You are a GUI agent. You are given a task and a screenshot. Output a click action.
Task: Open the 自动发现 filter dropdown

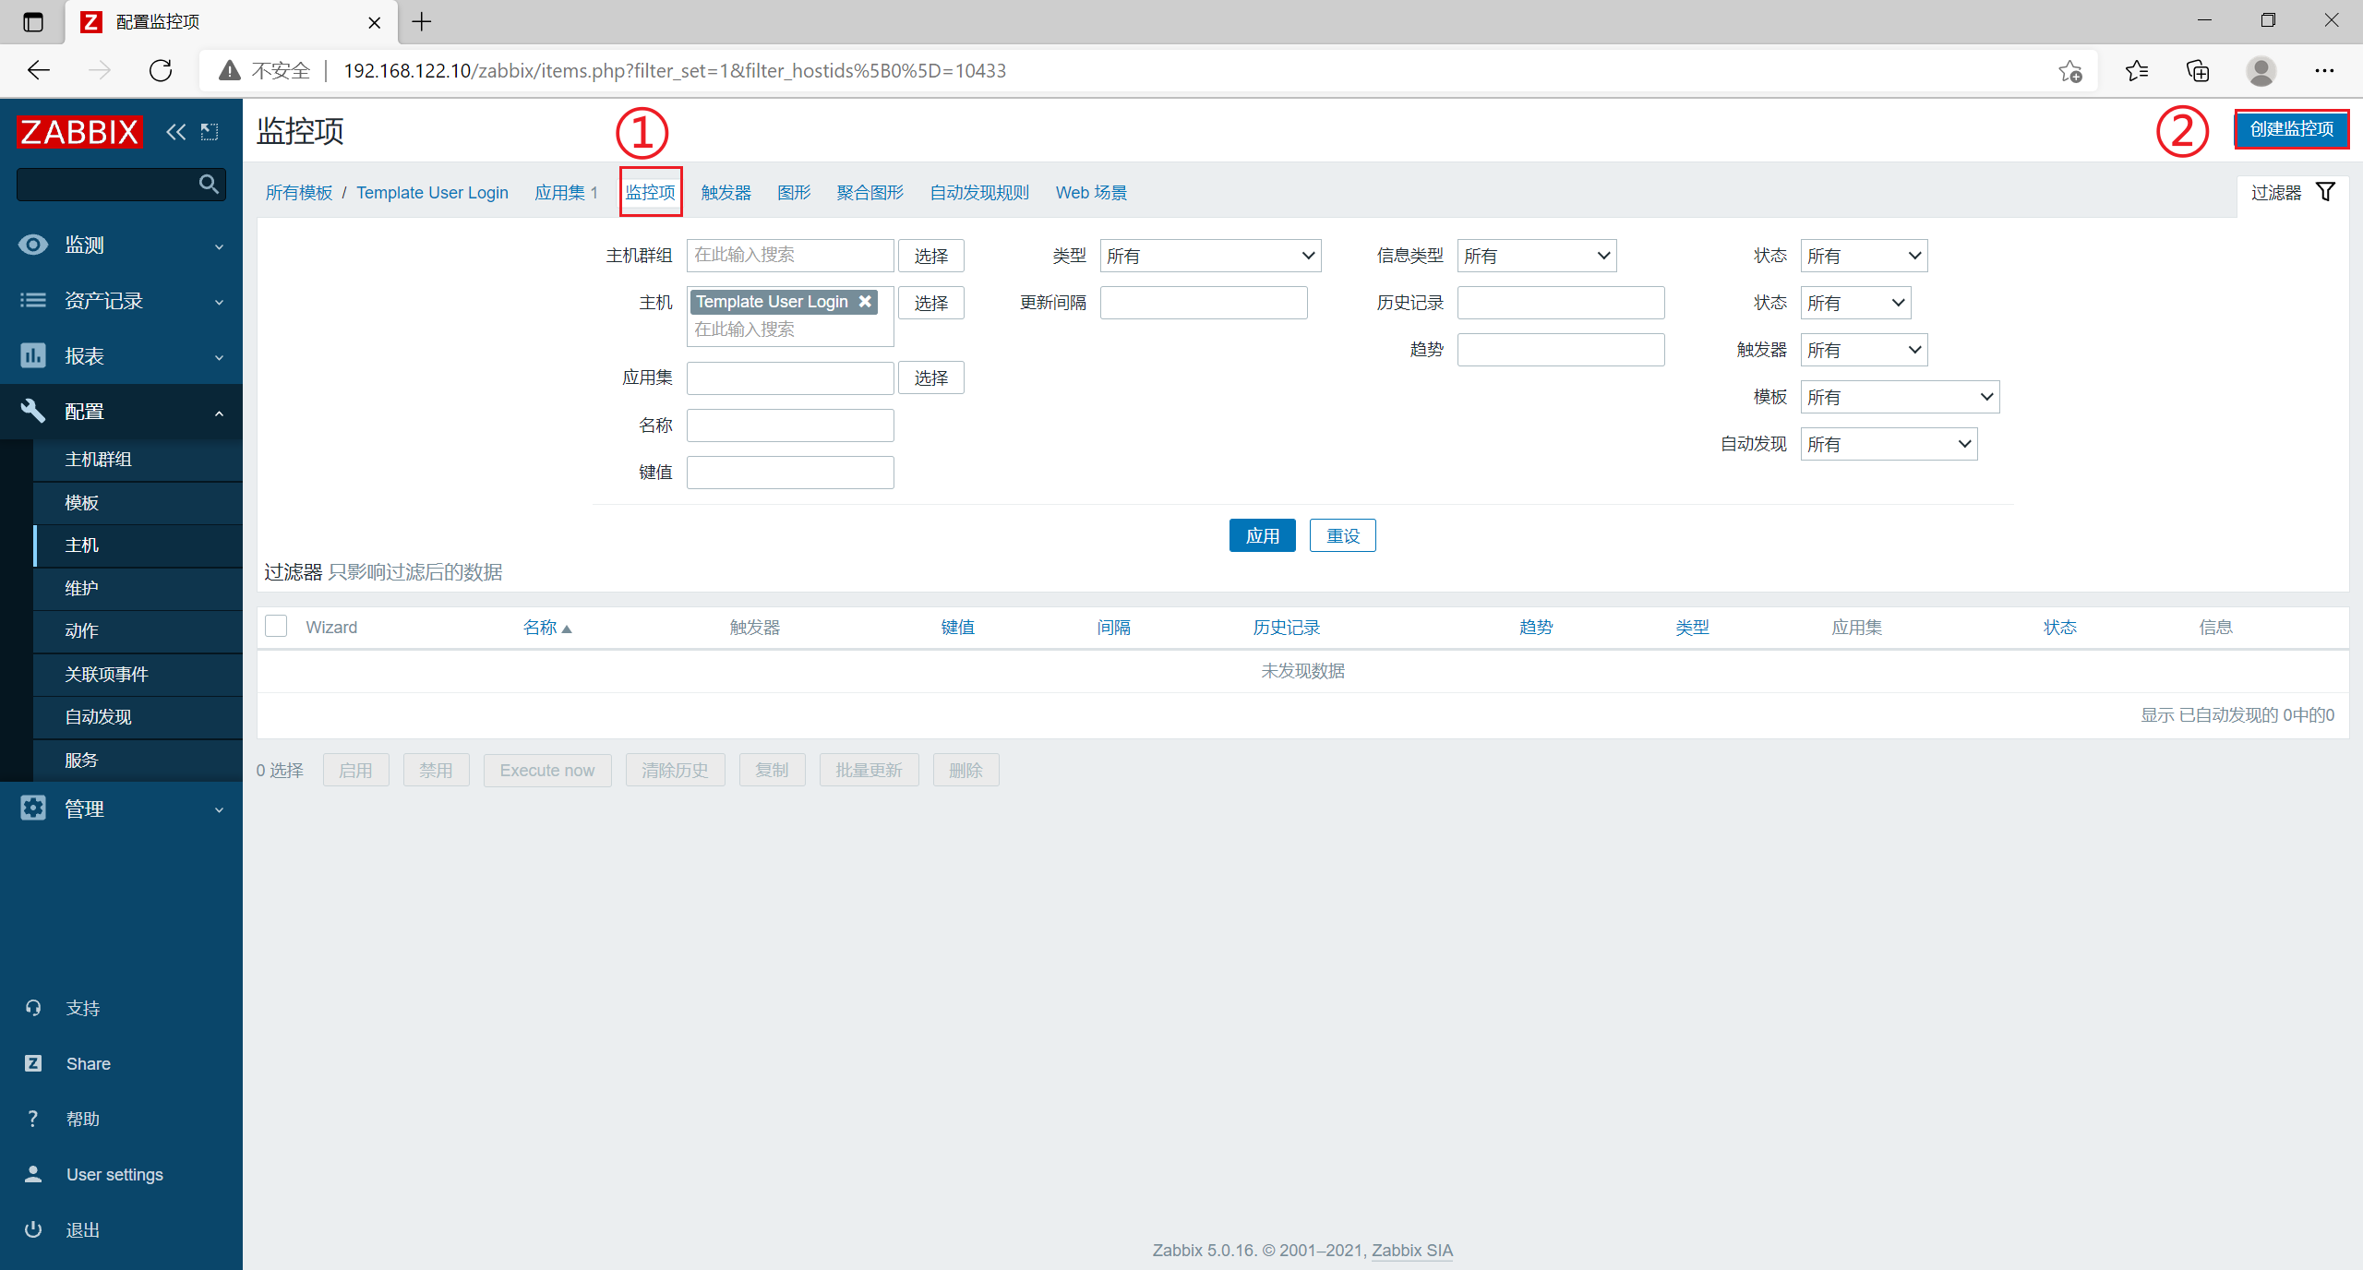(1889, 444)
